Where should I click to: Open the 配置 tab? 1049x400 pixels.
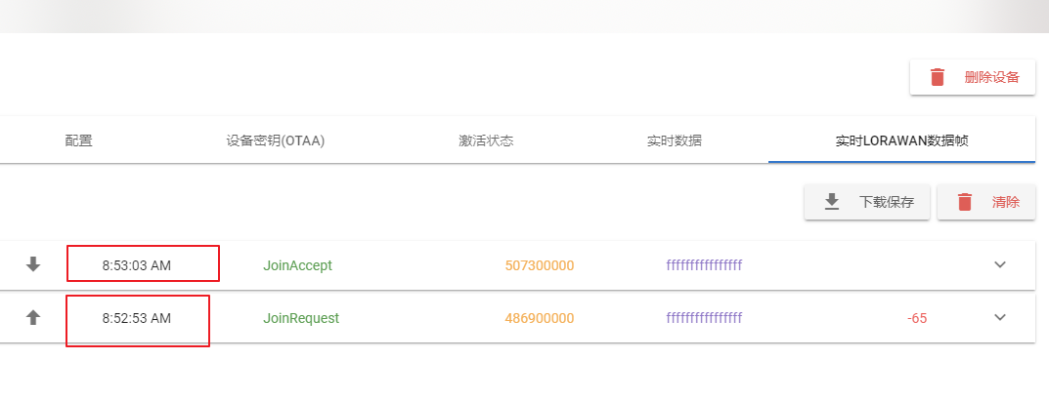coord(78,140)
